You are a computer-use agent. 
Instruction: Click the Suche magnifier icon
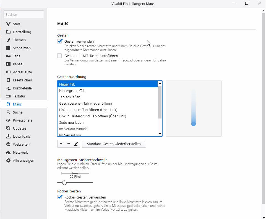[8, 112]
